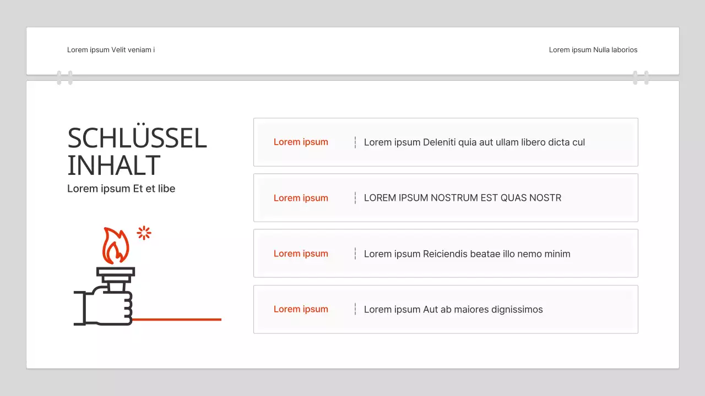Image resolution: width=705 pixels, height=396 pixels.
Task: Select the 'Aut ab maiores dignissimos' text
Action: (x=453, y=310)
